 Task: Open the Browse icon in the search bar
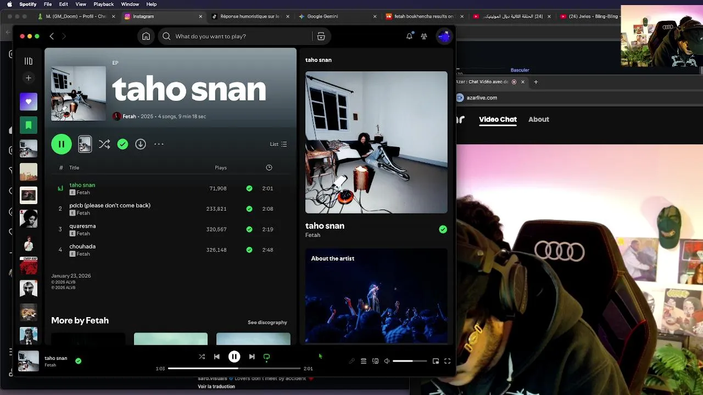pos(321,36)
